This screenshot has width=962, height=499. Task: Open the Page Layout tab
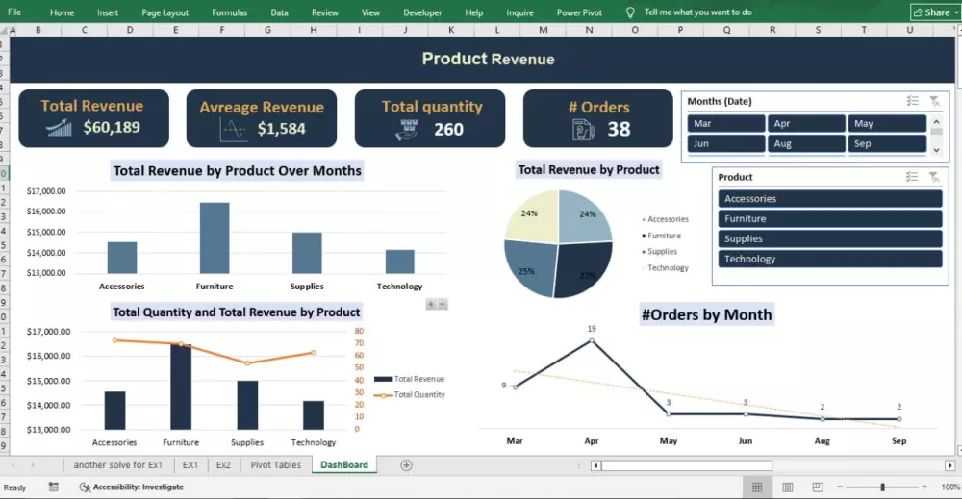point(165,12)
